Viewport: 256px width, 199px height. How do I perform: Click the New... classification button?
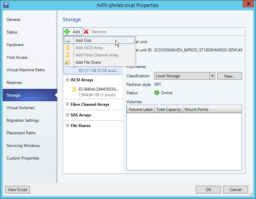(x=229, y=76)
